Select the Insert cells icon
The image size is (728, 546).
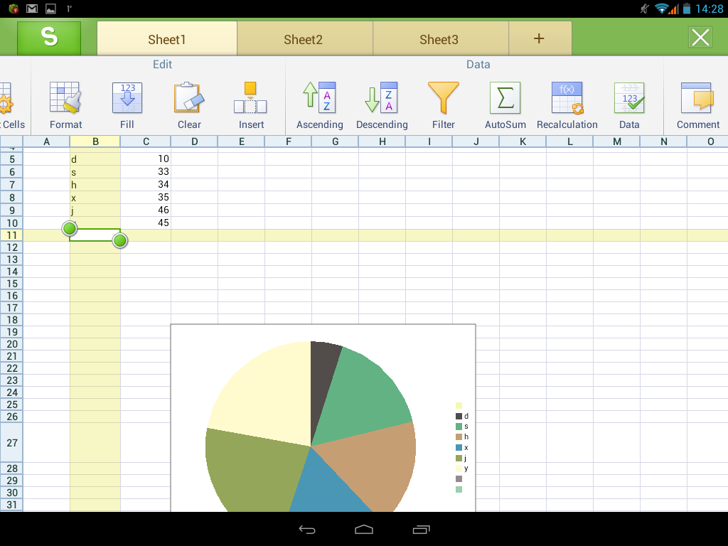pyautogui.click(x=250, y=99)
